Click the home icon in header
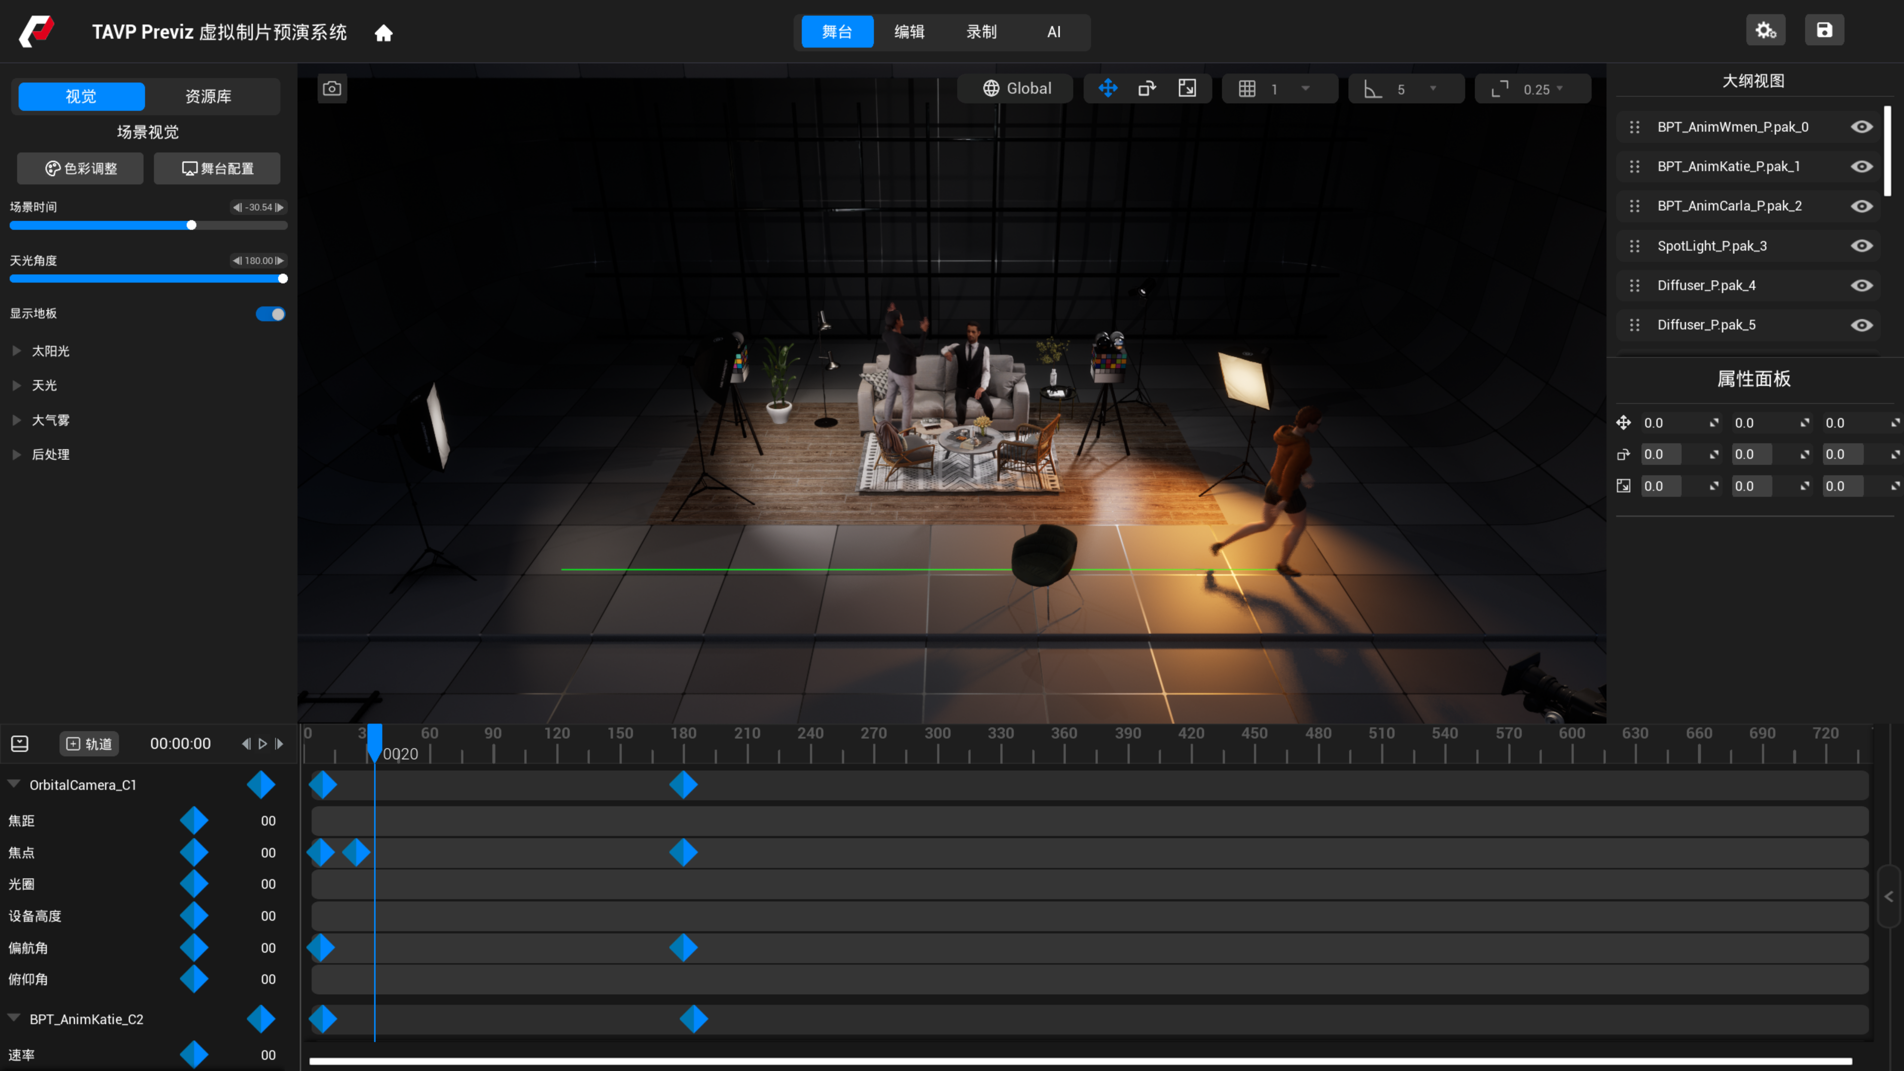 click(x=383, y=33)
